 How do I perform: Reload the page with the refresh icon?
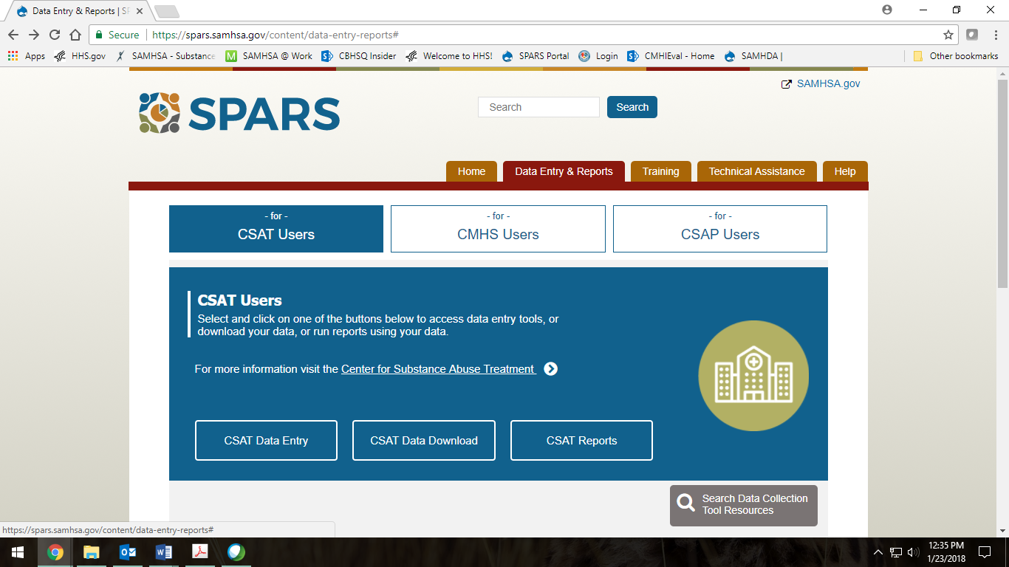(55, 35)
